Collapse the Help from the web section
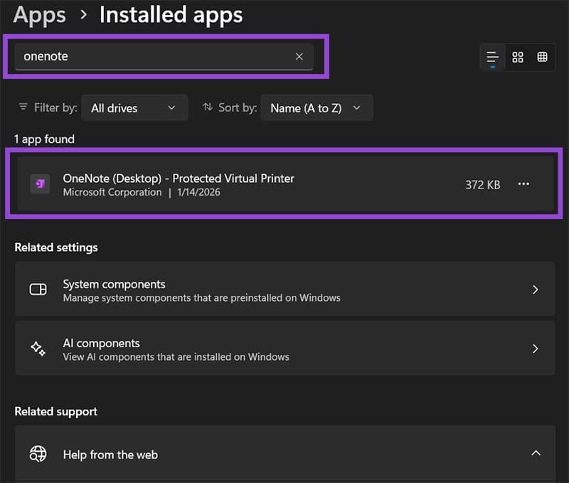Screen dimensions: 569x483 tap(536, 453)
